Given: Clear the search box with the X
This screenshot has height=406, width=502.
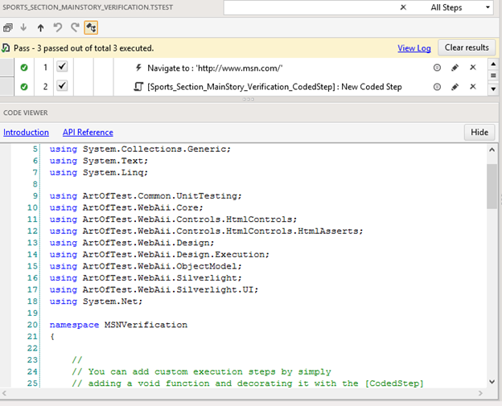Looking at the screenshot, I should 404,8.
